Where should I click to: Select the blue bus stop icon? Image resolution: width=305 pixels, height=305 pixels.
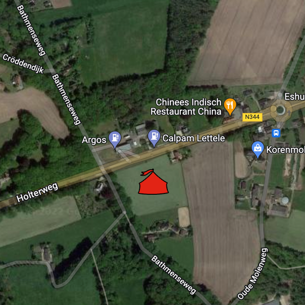pos(276,133)
